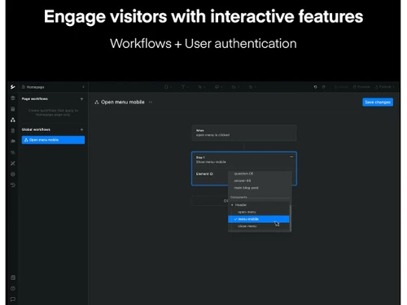Viewport: 407px width, 305px height.
Task: Open the box element tool in top toolbar
Action: (166, 87)
